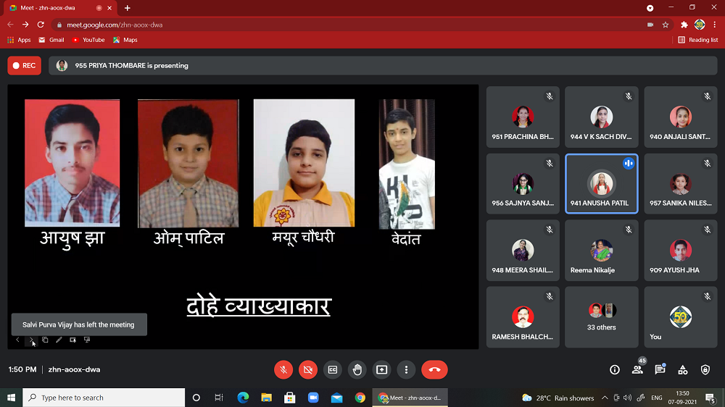725x407 pixels.
Task: Leave the call with red hang-up button
Action: pos(434,369)
